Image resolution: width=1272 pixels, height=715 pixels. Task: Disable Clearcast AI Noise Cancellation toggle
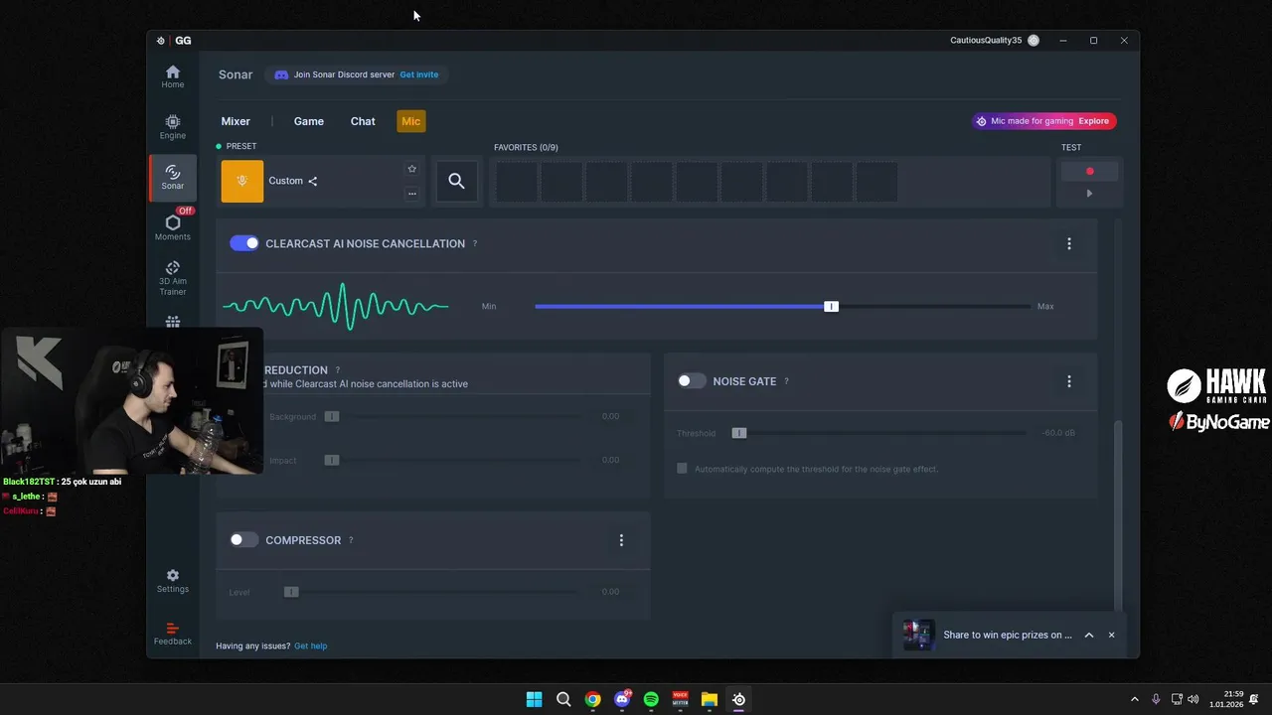(x=244, y=243)
